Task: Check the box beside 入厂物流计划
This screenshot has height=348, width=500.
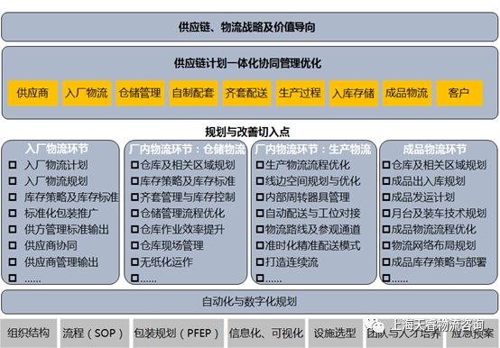Action: 13,165
